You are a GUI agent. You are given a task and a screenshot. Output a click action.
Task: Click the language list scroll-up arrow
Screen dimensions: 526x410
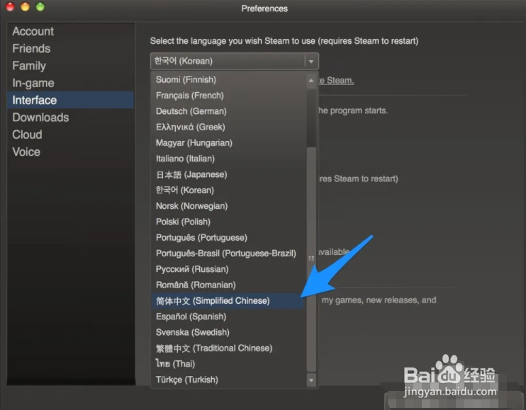point(311,81)
